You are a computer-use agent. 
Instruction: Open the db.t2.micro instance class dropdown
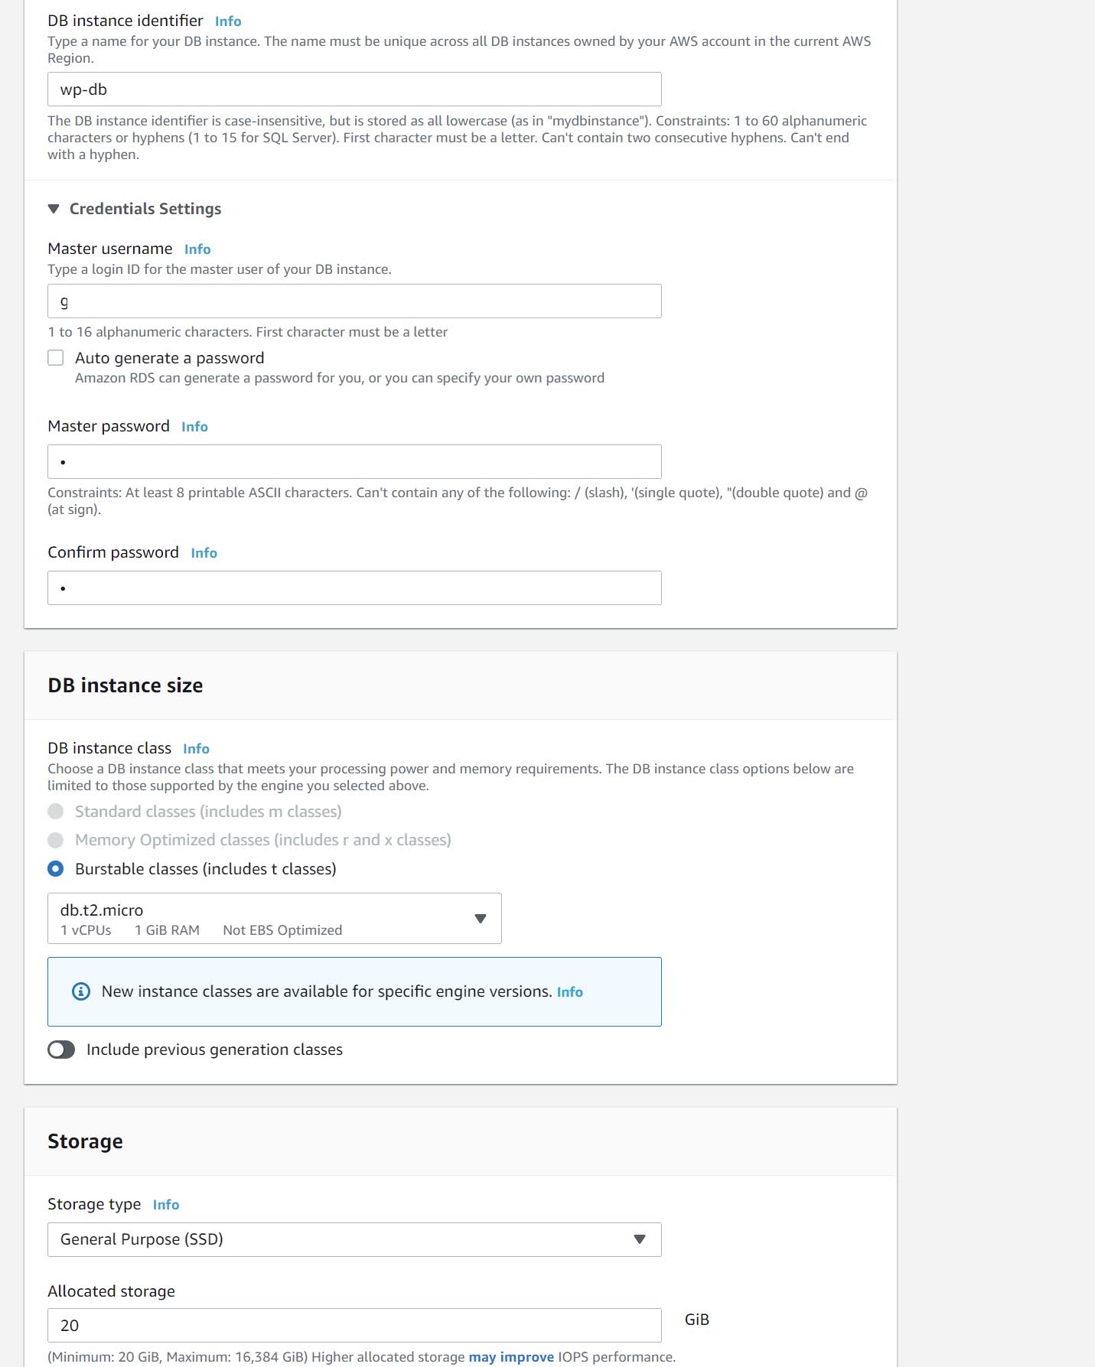pos(274,918)
